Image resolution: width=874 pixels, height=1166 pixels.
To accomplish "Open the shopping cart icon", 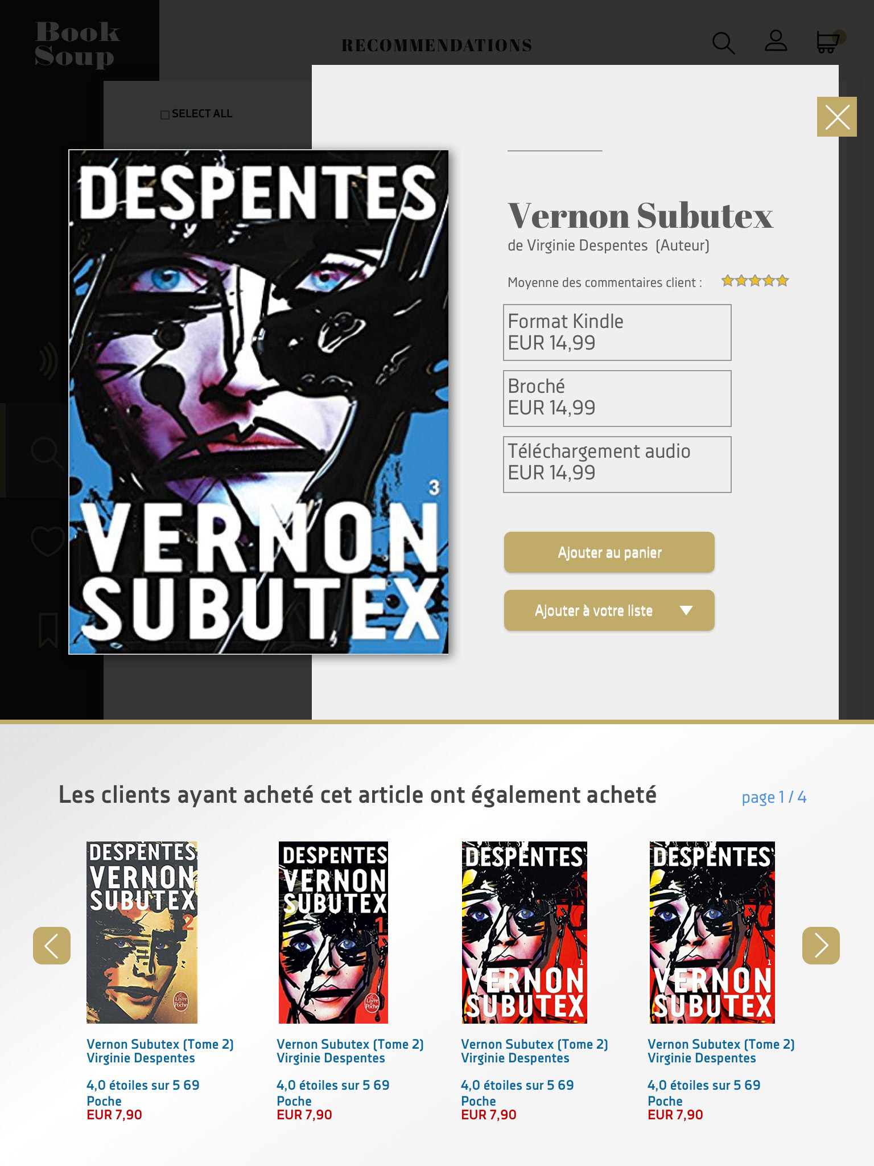I will click(x=828, y=42).
